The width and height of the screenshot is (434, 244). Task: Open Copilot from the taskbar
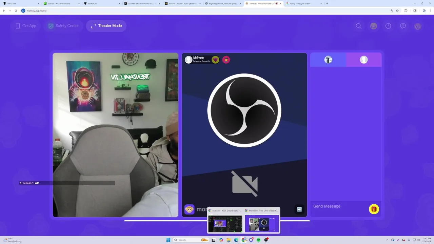click(221, 240)
